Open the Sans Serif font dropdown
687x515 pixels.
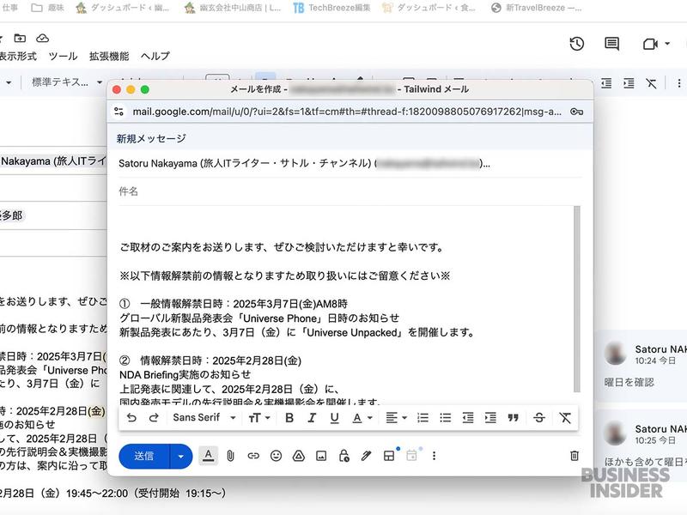click(204, 418)
